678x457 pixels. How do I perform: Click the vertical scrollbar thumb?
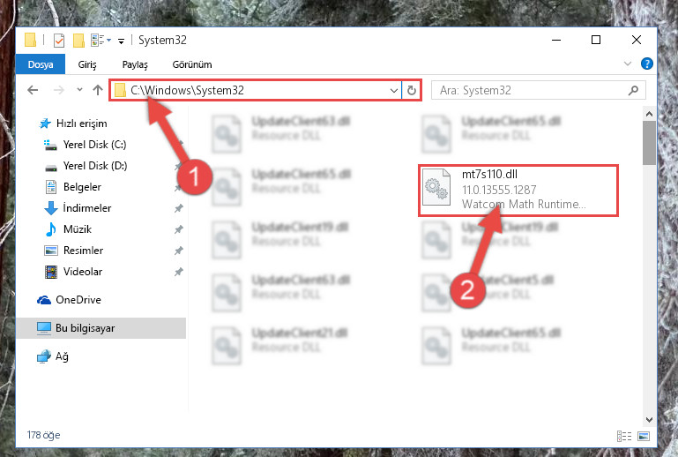coord(649,143)
